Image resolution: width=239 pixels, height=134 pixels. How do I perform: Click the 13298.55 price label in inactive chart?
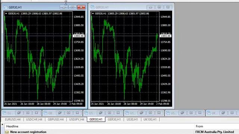165,101
